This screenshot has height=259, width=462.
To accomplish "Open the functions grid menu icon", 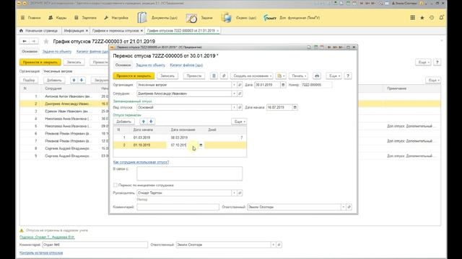I will point(412,17).
